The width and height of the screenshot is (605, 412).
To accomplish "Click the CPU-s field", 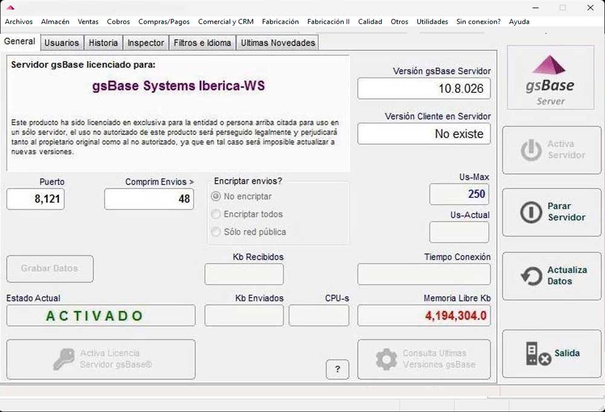I will pos(319,315).
